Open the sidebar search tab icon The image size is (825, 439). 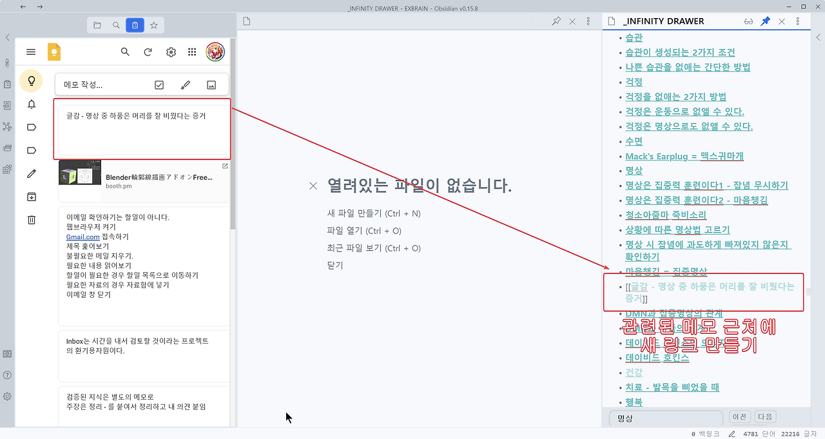[x=116, y=25]
